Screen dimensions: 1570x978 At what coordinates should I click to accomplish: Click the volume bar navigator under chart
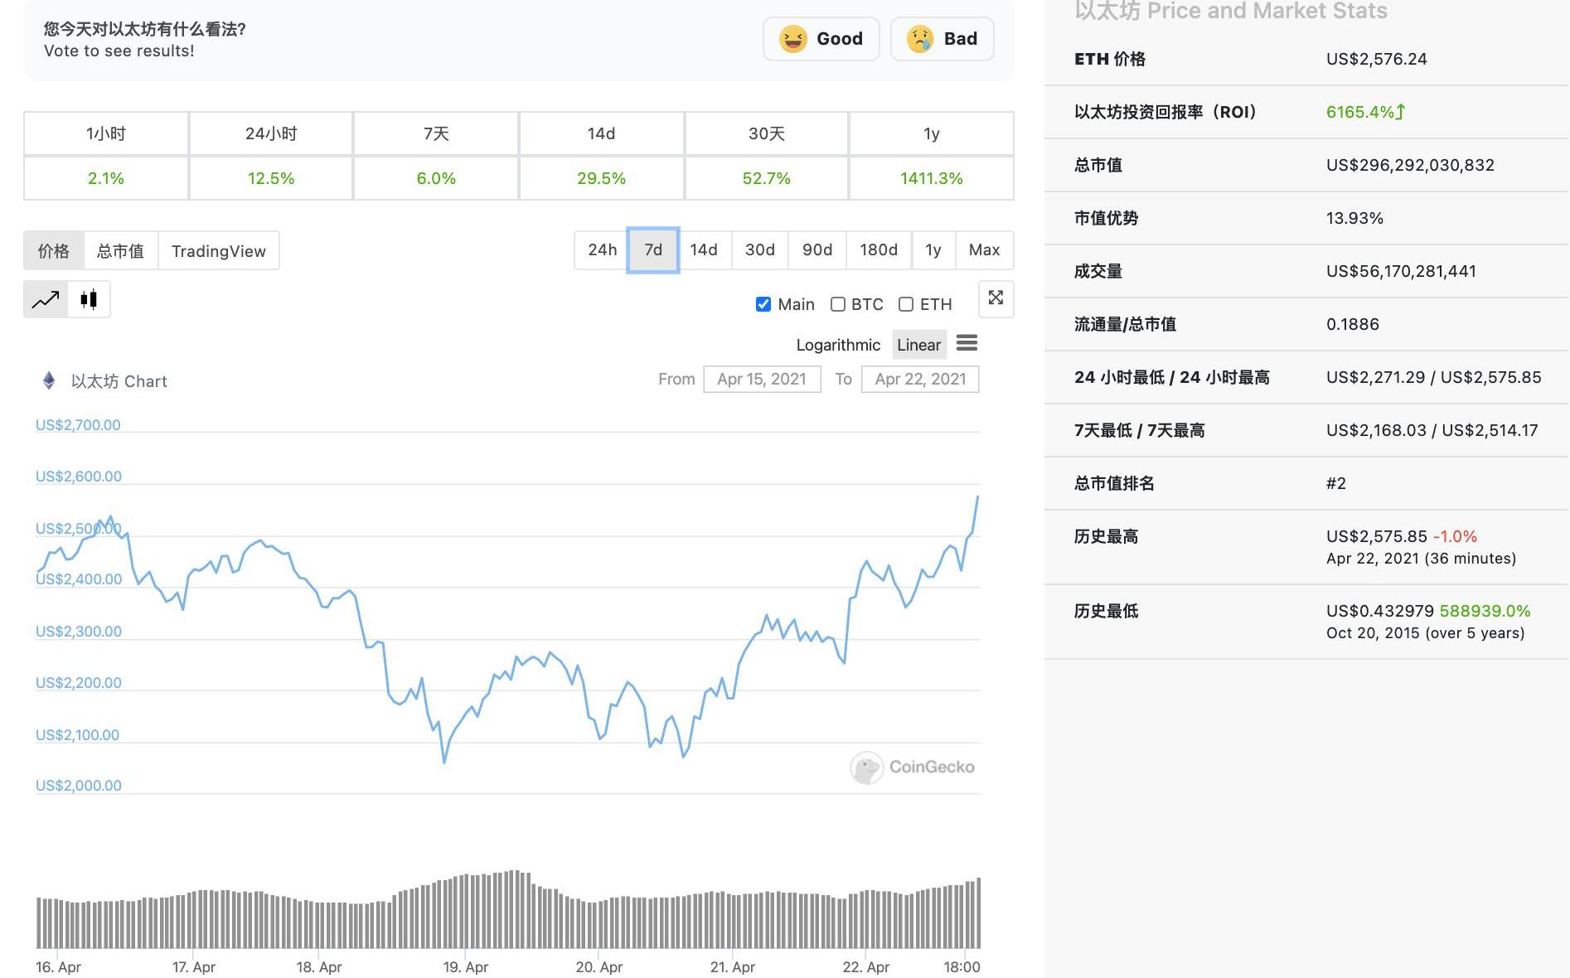click(x=508, y=909)
